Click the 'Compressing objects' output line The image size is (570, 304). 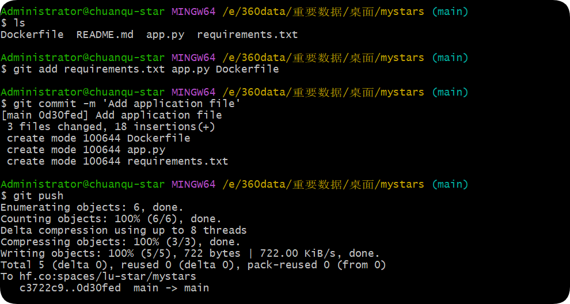[x=120, y=242]
